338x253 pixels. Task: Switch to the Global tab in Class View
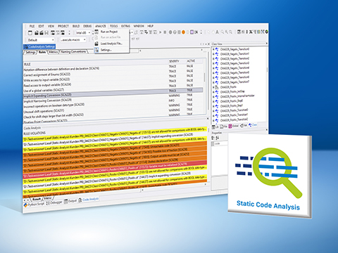click(233, 126)
